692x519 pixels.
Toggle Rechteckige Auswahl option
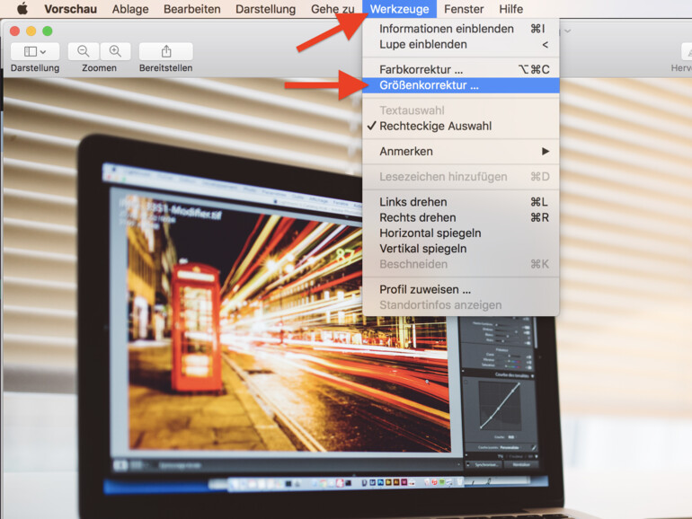coord(461,126)
